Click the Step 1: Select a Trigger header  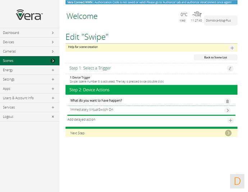(90, 68)
